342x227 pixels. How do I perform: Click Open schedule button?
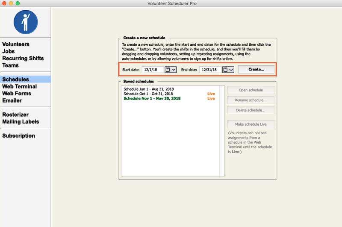pyautogui.click(x=251, y=90)
